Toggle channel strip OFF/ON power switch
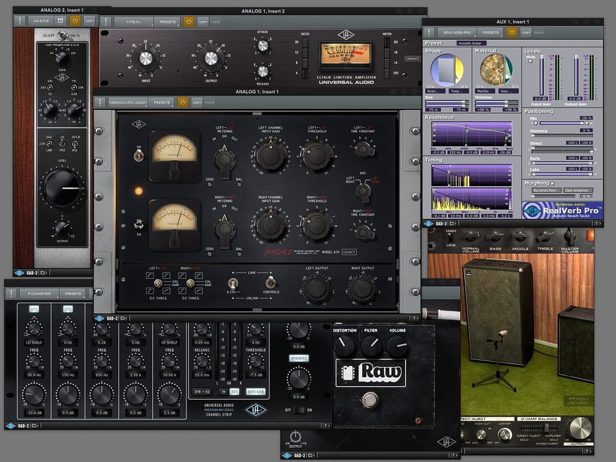 (299, 410)
